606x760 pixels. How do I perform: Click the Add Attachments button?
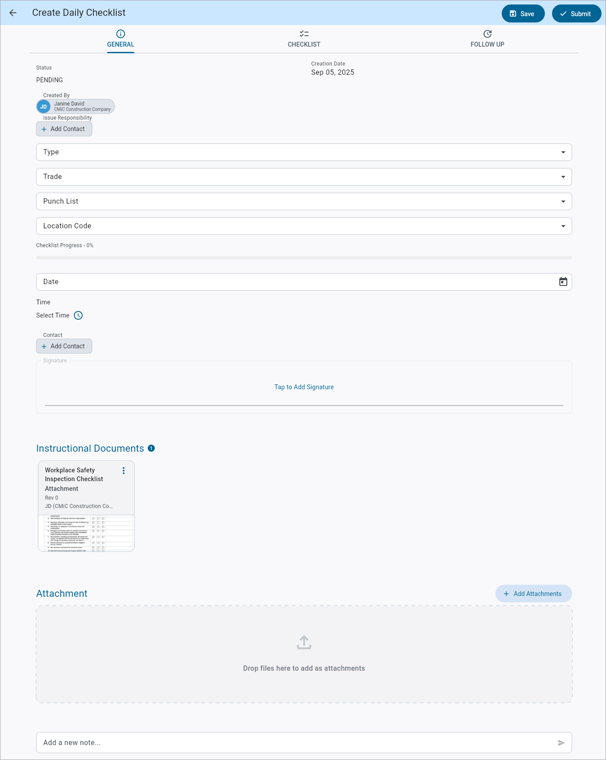(x=533, y=593)
